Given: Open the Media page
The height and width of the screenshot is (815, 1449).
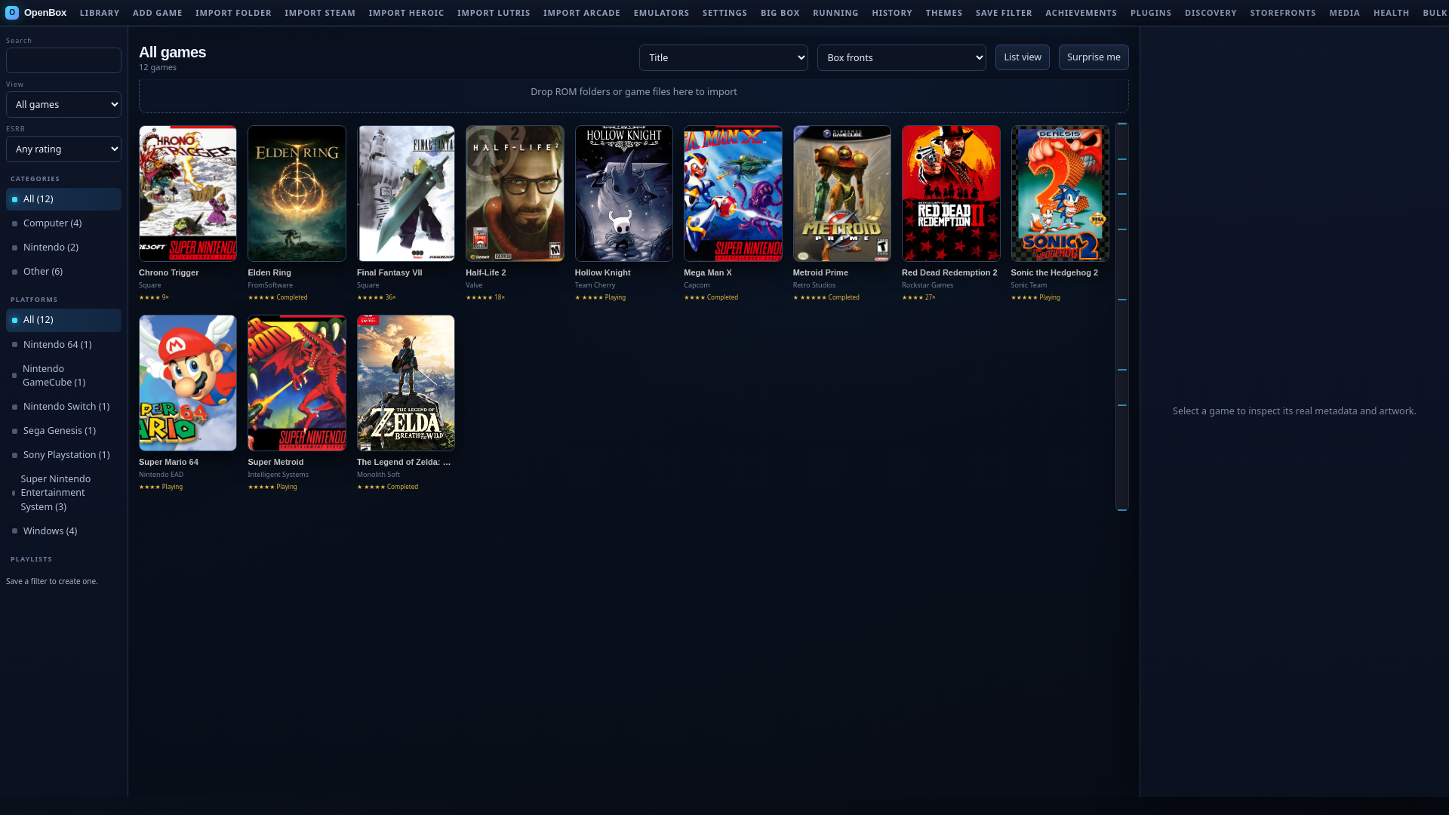Looking at the screenshot, I should [1345, 13].
